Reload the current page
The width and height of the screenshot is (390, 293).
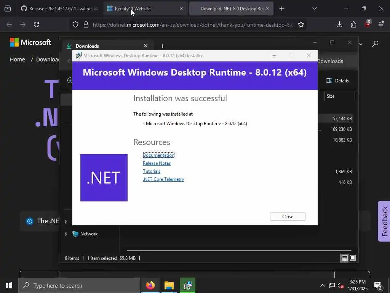(x=37, y=24)
